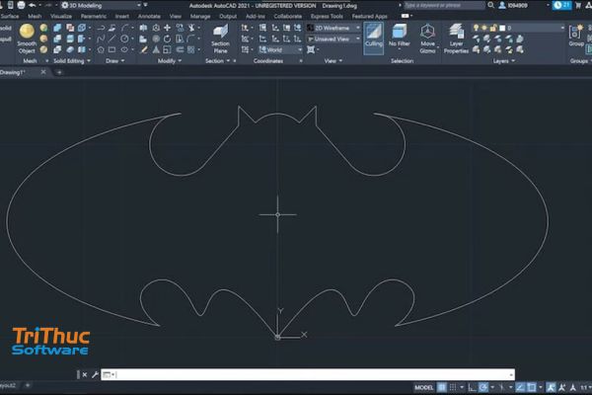Image resolution: width=592 pixels, height=395 pixels.
Task: Click the new drawing tab plus button
Action: (59, 72)
